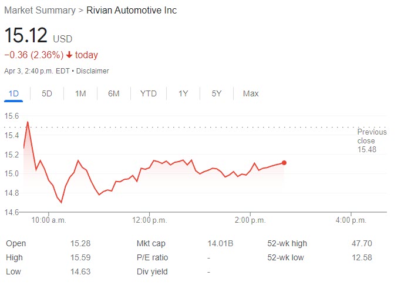Choose the Max range tab
The height and width of the screenshot is (285, 401).
(x=251, y=93)
